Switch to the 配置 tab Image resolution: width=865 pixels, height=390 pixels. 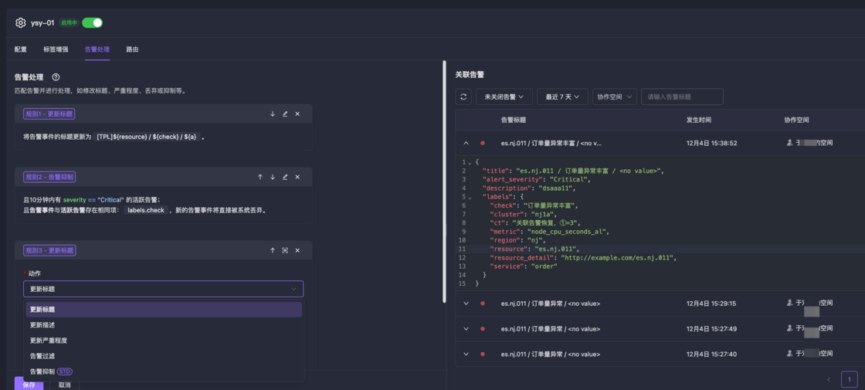21,49
